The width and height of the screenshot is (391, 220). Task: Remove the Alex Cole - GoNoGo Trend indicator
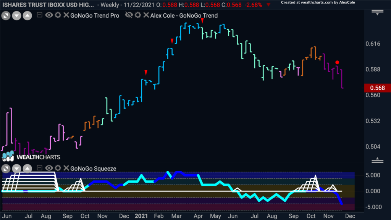[146, 15]
